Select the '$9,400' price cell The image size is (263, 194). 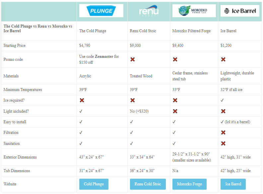point(178,46)
